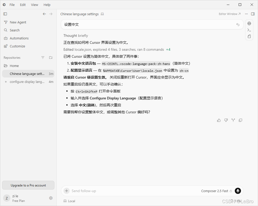This screenshot has height=206, width=258.
Task: Select the Home repository folder
Action: click(28, 66)
